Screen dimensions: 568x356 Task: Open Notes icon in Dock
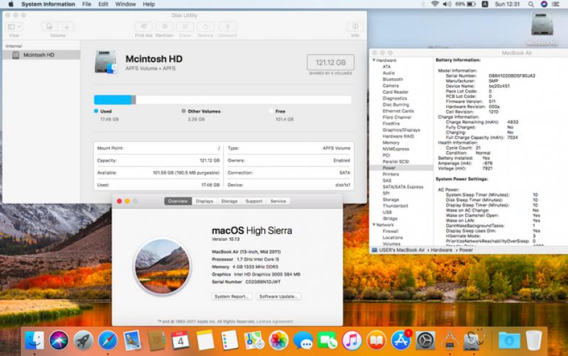pos(205,340)
